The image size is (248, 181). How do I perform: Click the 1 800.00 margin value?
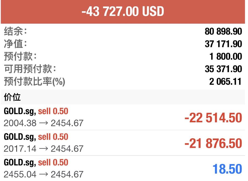click(226, 56)
